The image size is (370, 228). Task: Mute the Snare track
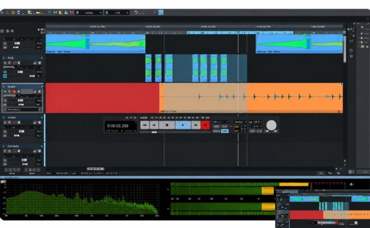point(5,91)
